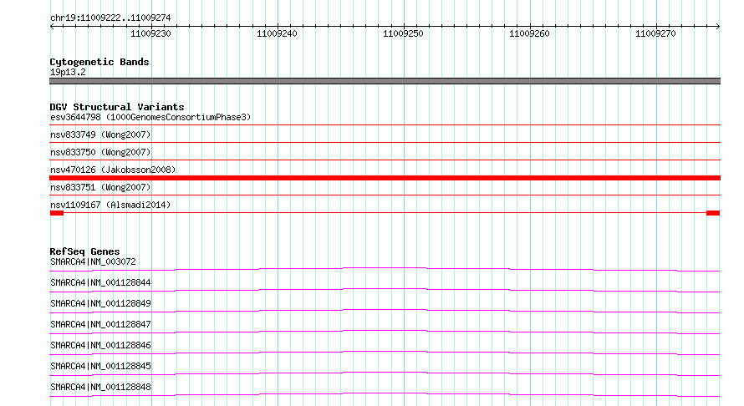Open variant esv3644798 (1000GenomesConsortiumPhase3)

pos(150,117)
